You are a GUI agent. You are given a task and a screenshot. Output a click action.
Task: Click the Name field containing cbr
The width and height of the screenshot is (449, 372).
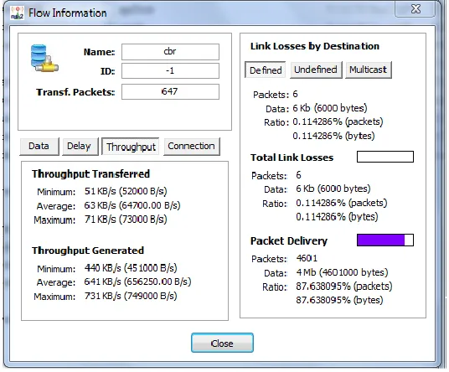point(170,52)
